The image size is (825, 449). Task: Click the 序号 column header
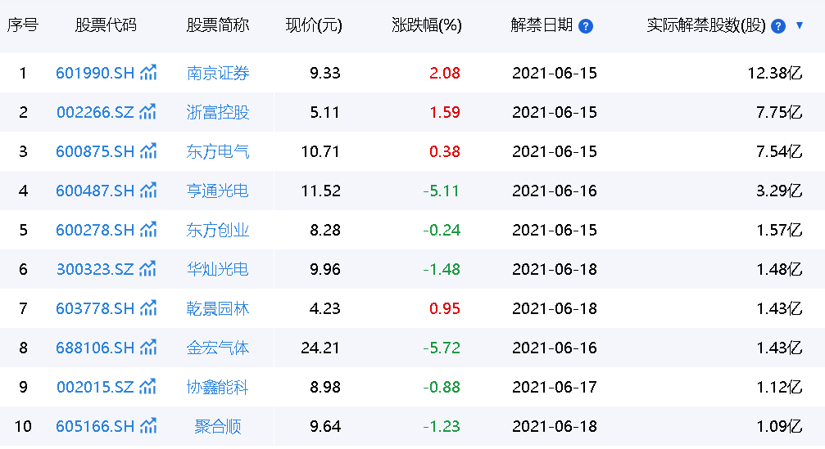pos(23,25)
